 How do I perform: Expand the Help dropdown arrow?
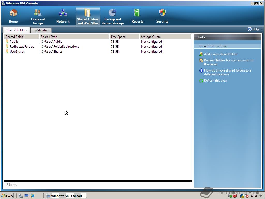(x=262, y=29)
